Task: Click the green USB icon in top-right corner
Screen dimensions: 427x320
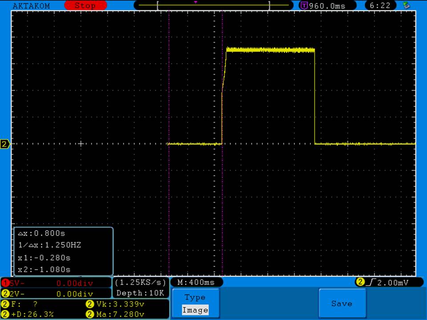Action: point(406,6)
